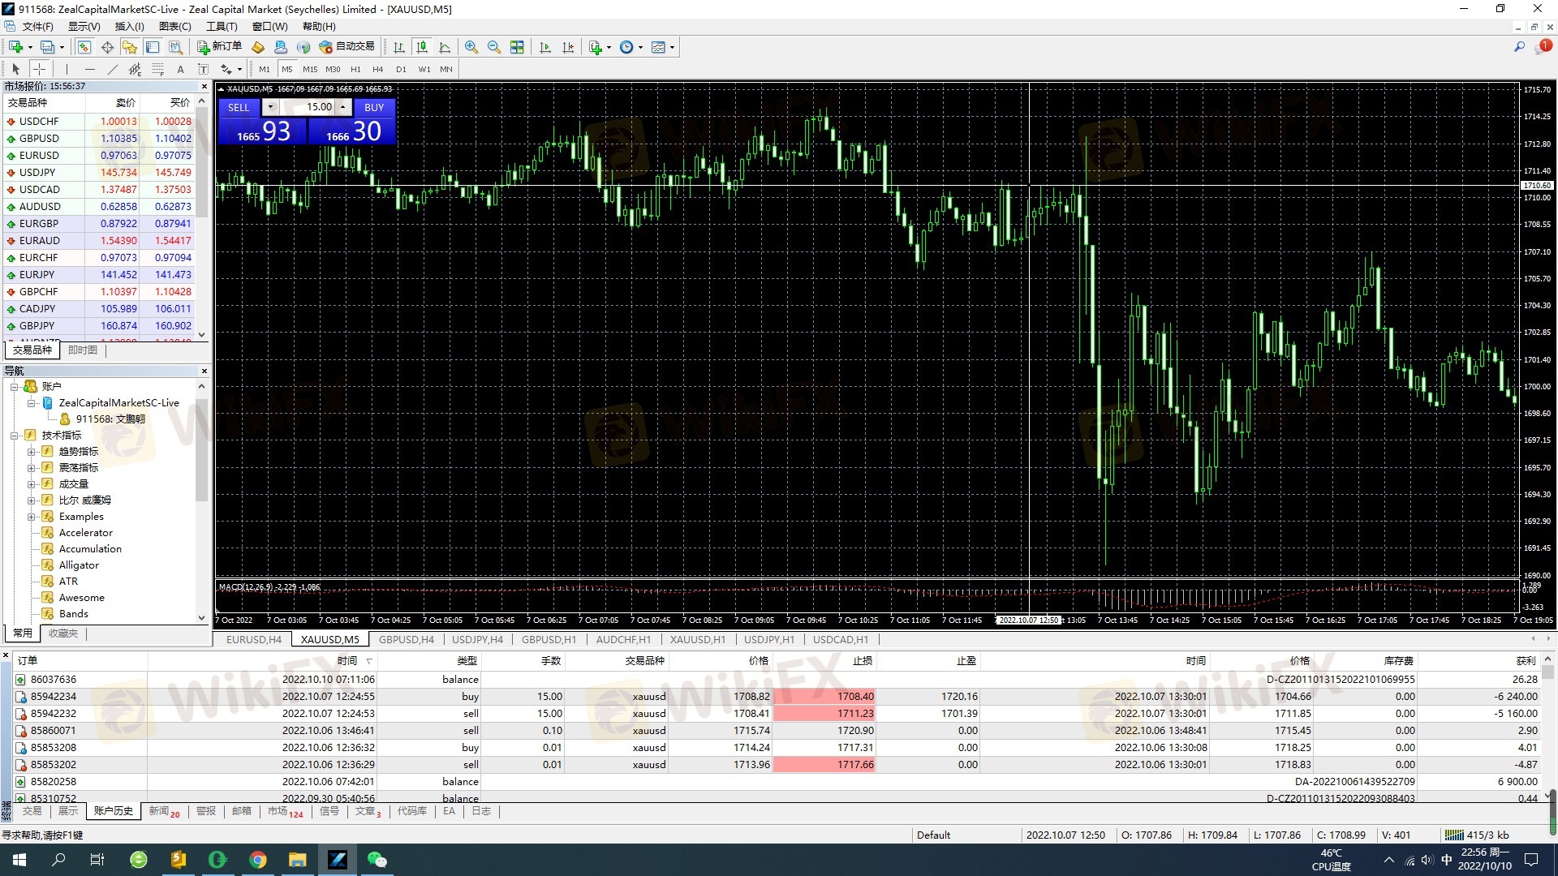Image resolution: width=1558 pixels, height=876 pixels.
Task: Switch to M1 timeframe
Action: point(265,69)
